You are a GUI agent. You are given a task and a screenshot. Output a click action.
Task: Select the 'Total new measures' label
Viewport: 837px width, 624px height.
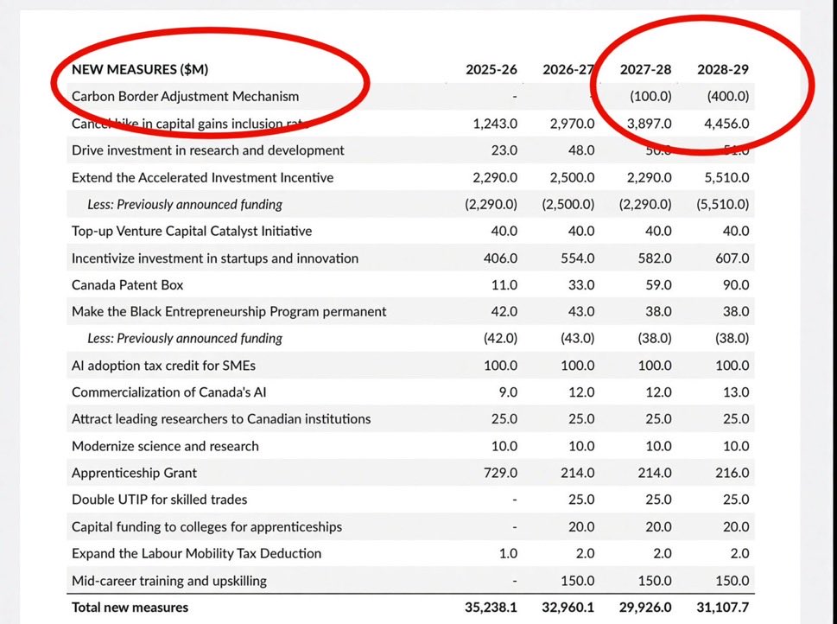coord(130,608)
